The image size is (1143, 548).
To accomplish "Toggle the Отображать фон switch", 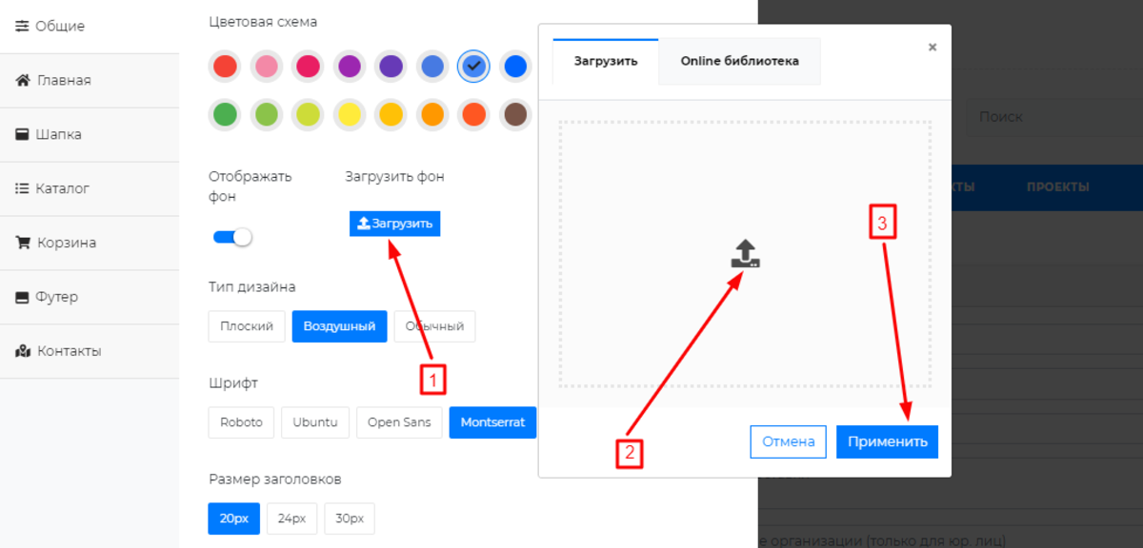I will 232,237.
